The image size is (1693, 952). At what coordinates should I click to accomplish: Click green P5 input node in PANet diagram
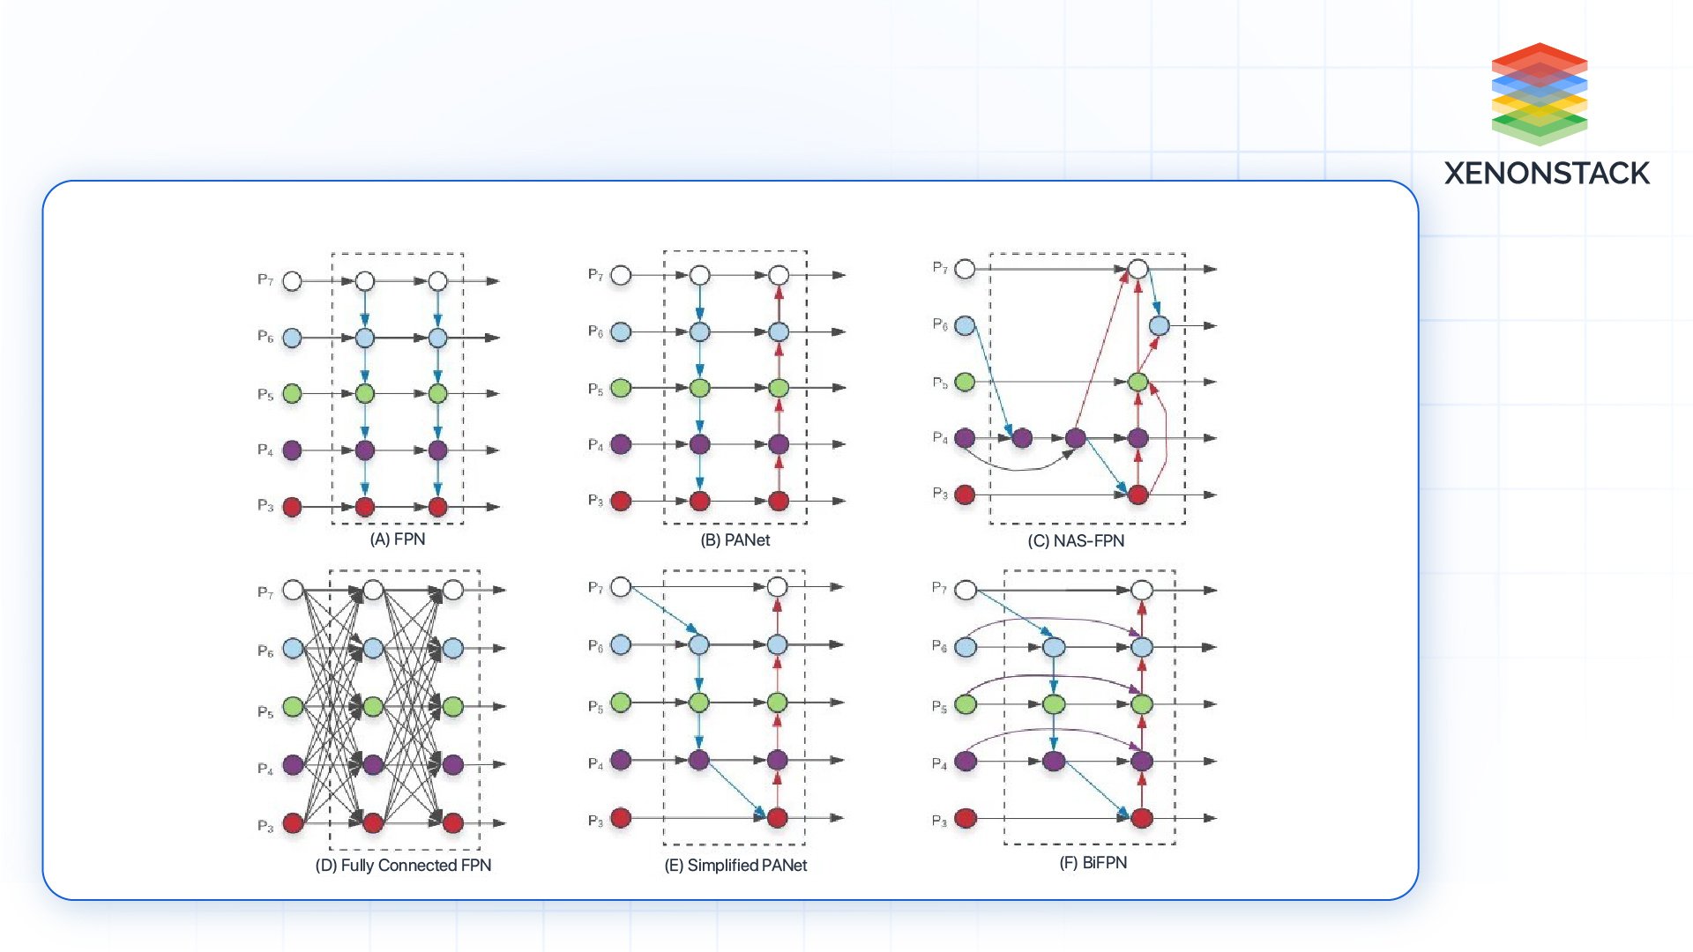[621, 388]
